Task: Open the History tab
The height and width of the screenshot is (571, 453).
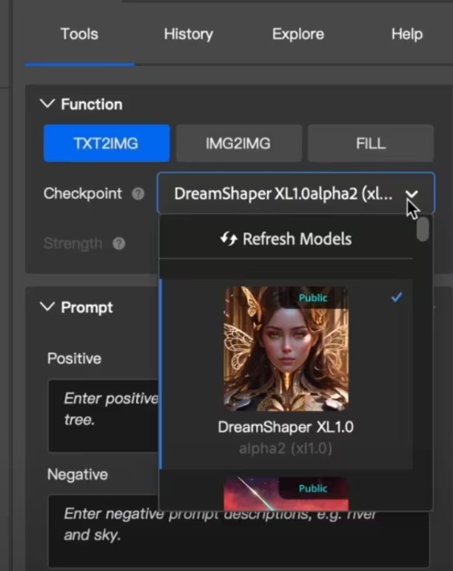Action: (188, 34)
